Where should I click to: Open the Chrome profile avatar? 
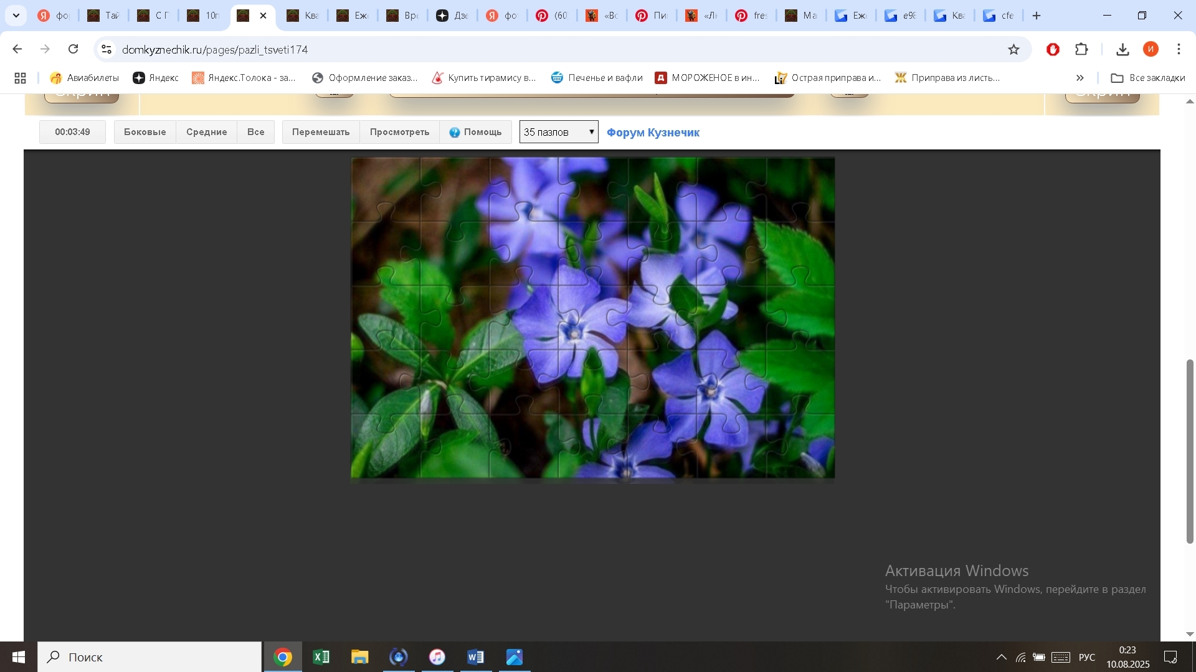click(x=1151, y=49)
